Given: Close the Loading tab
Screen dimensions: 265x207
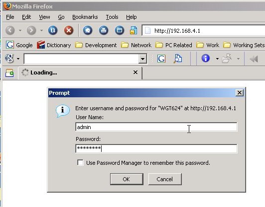Looking at the screenshot, I should tap(135, 72).
